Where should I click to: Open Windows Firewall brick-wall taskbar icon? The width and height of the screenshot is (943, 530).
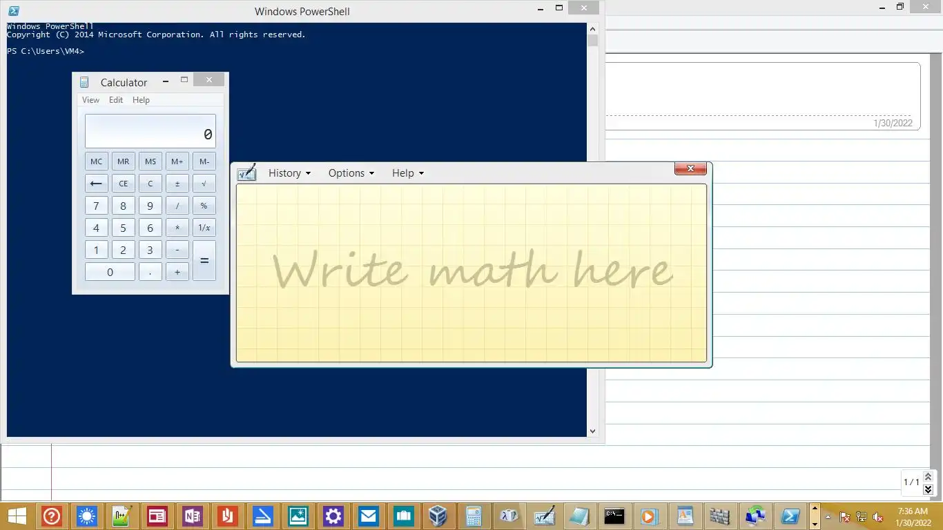pos(720,516)
